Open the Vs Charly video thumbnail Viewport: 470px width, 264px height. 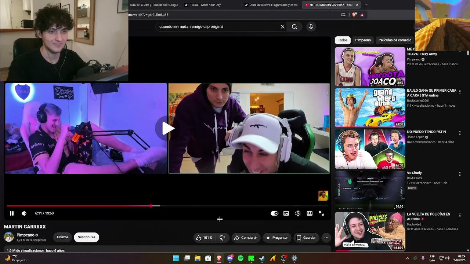(x=370, y=190)
